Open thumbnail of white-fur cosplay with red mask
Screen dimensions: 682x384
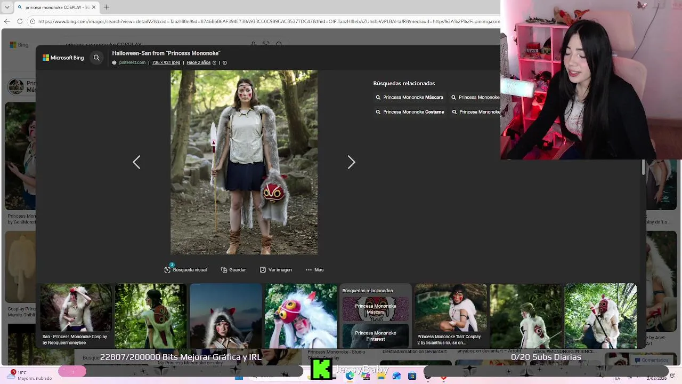coord(301,316)
